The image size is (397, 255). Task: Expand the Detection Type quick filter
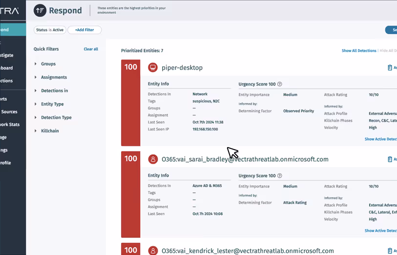click(36, 118)
